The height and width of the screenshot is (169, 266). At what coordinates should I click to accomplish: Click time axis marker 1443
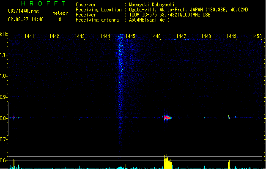click(80, 36)
